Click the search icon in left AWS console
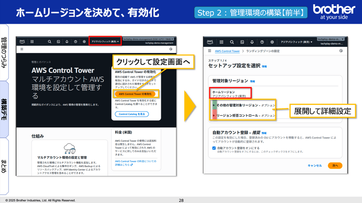Viewport: 362px width, 203px height. (x=50, y=41)
